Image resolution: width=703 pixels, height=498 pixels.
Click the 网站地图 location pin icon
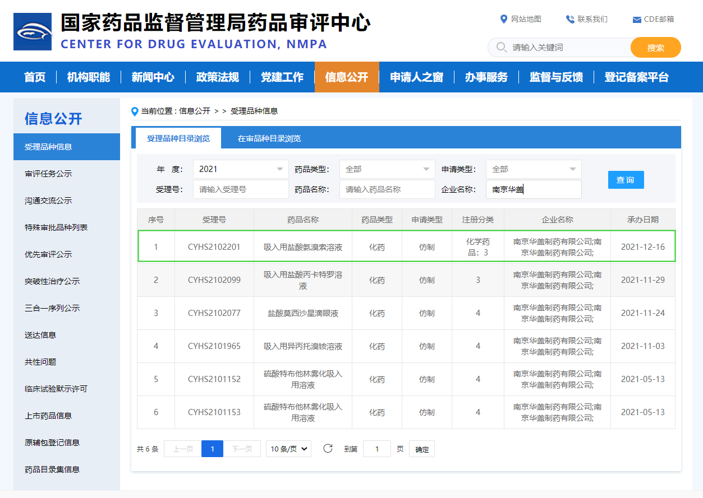click(x=503, y=19)
